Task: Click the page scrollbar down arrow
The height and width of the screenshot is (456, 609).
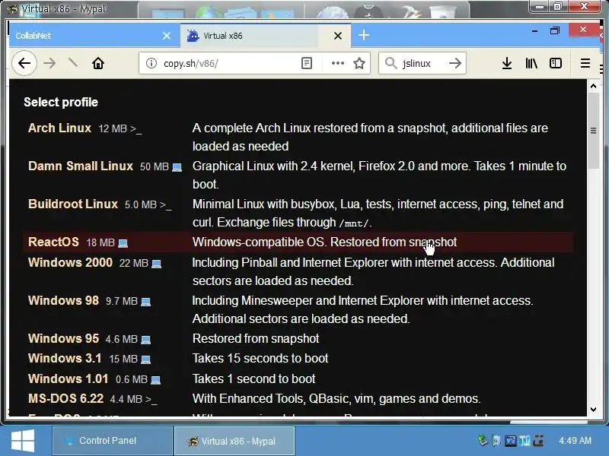Action: coord(593,410)
